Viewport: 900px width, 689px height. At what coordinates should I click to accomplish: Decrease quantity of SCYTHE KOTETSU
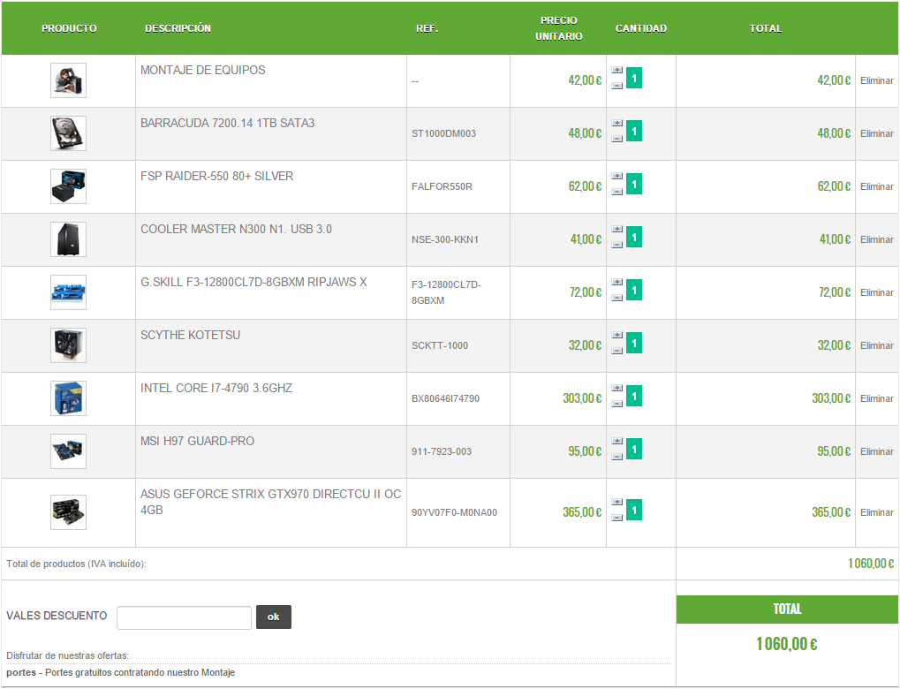(x=617, y=350)
